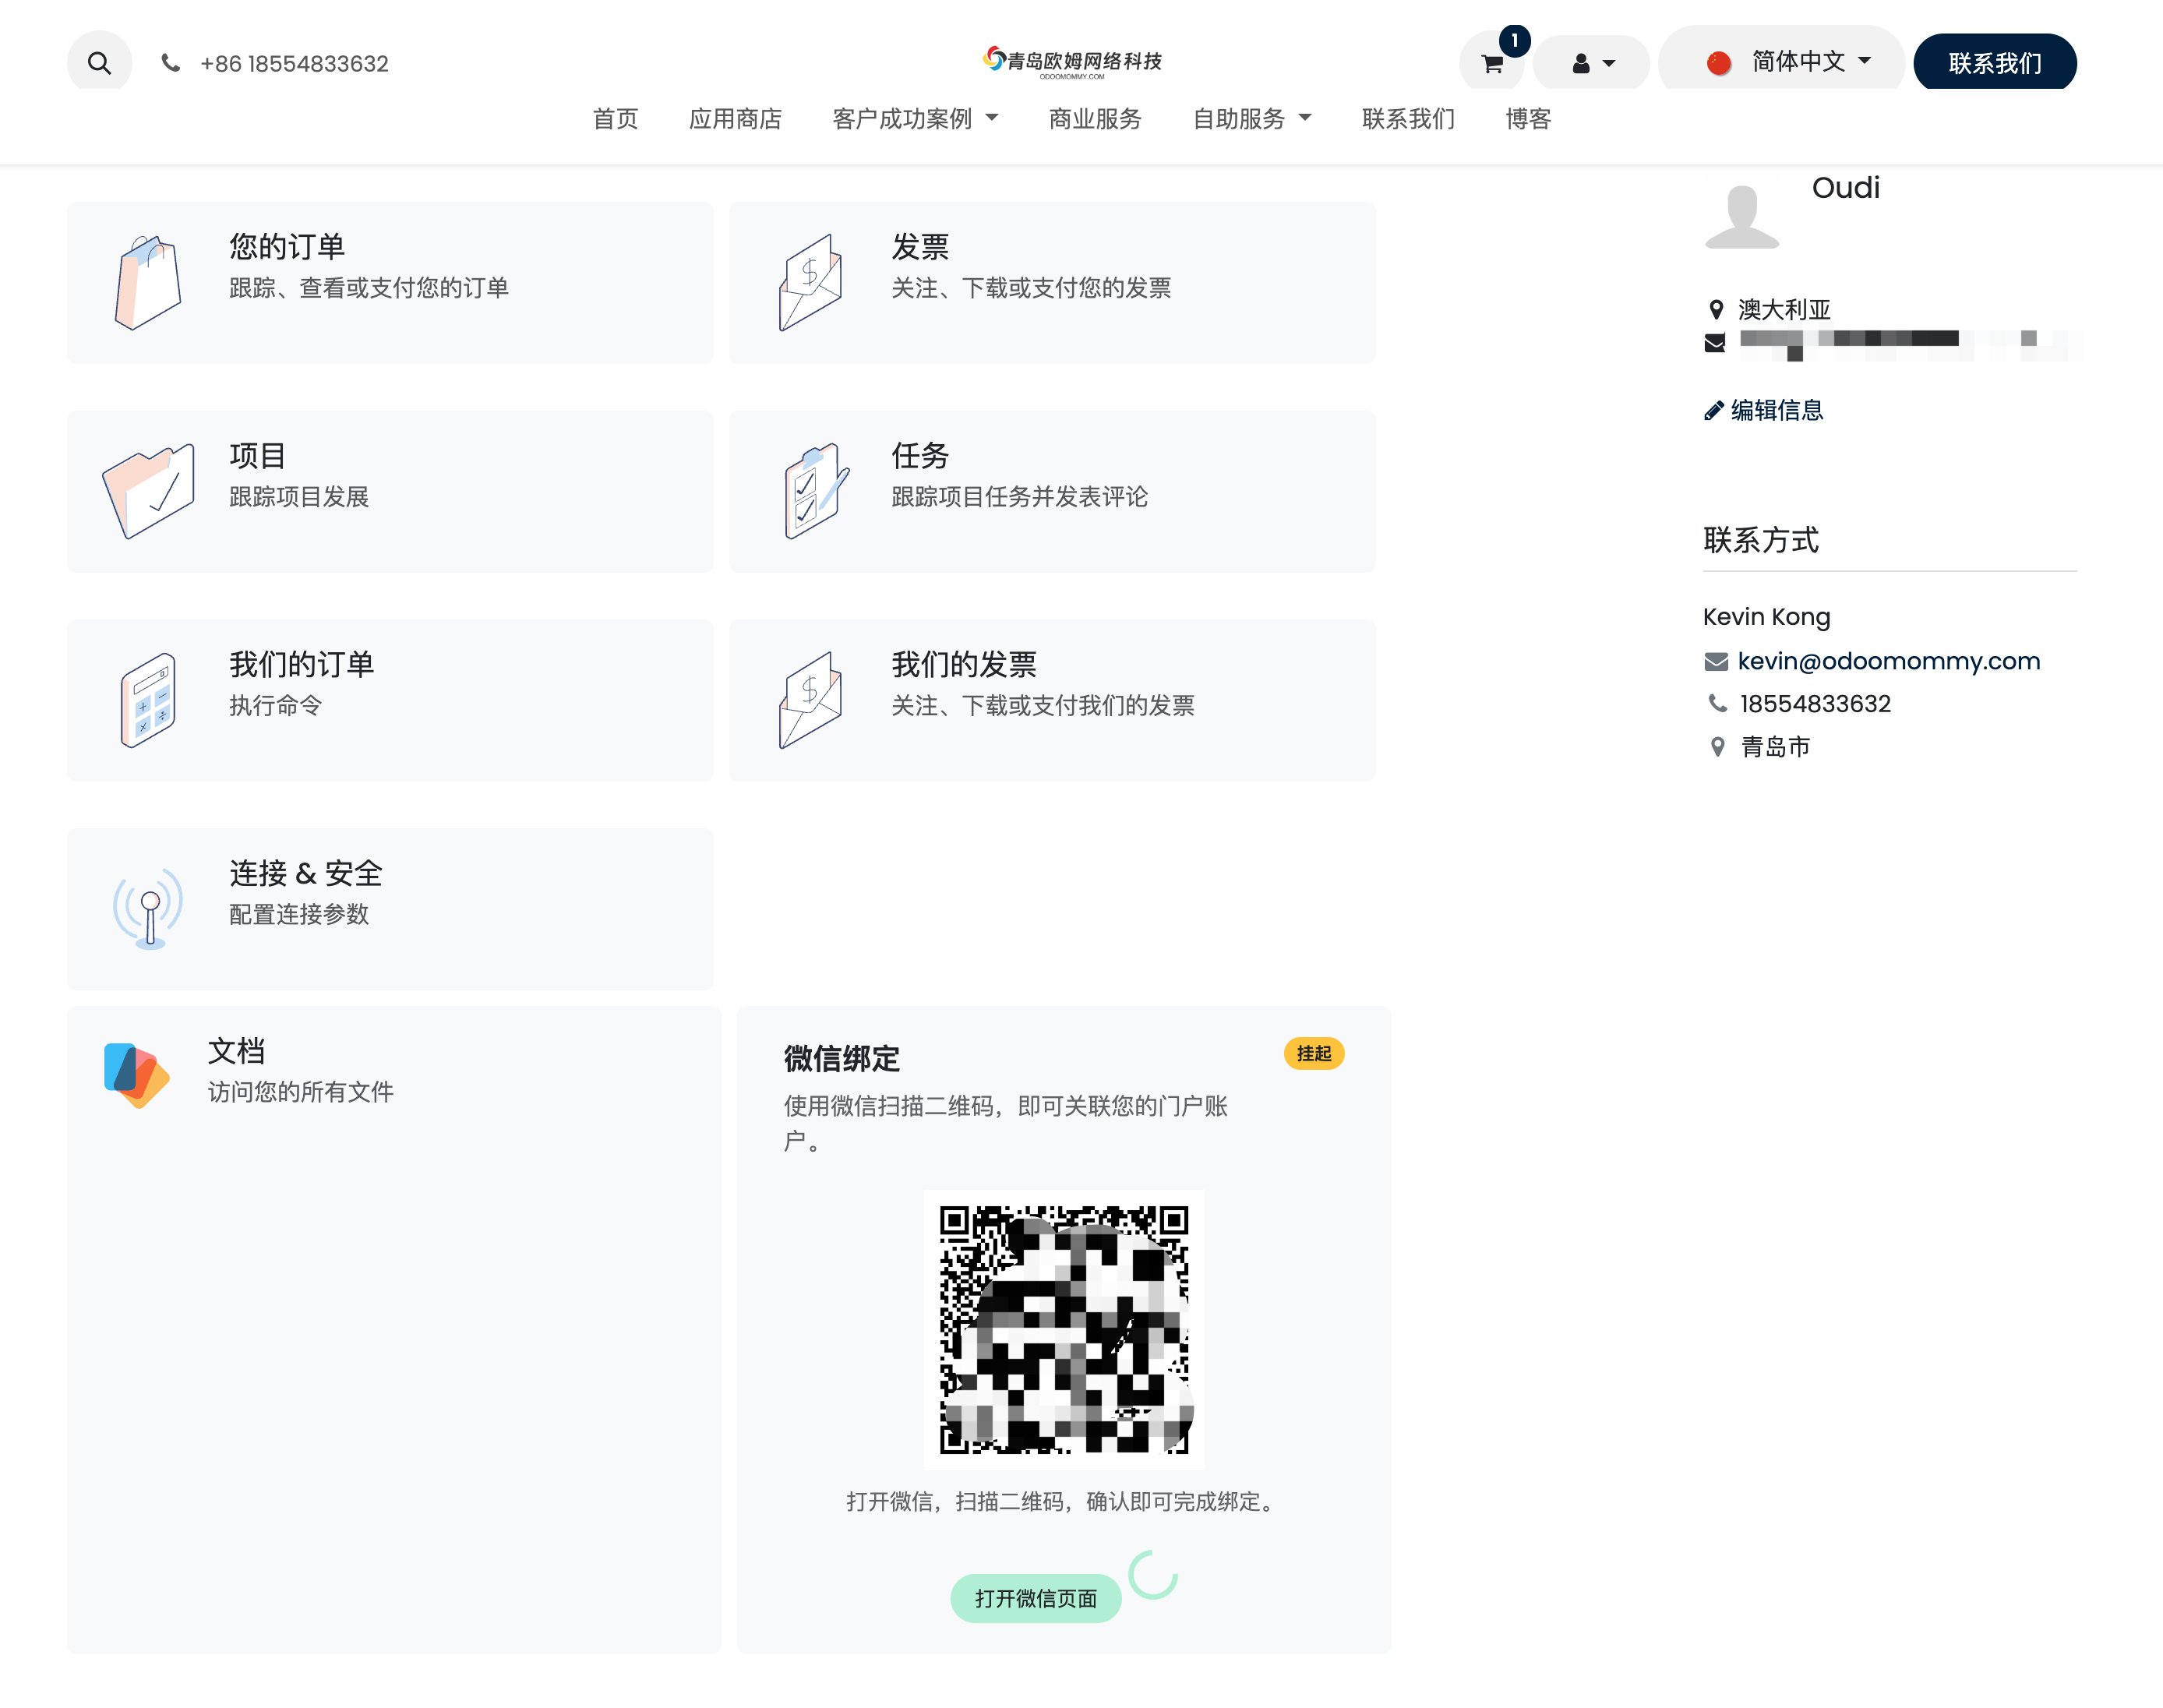Image resolution: width=2163 pixels, height=1708 pixels.
Task: Open the shopping cart icon
Action: point(1492,64)
